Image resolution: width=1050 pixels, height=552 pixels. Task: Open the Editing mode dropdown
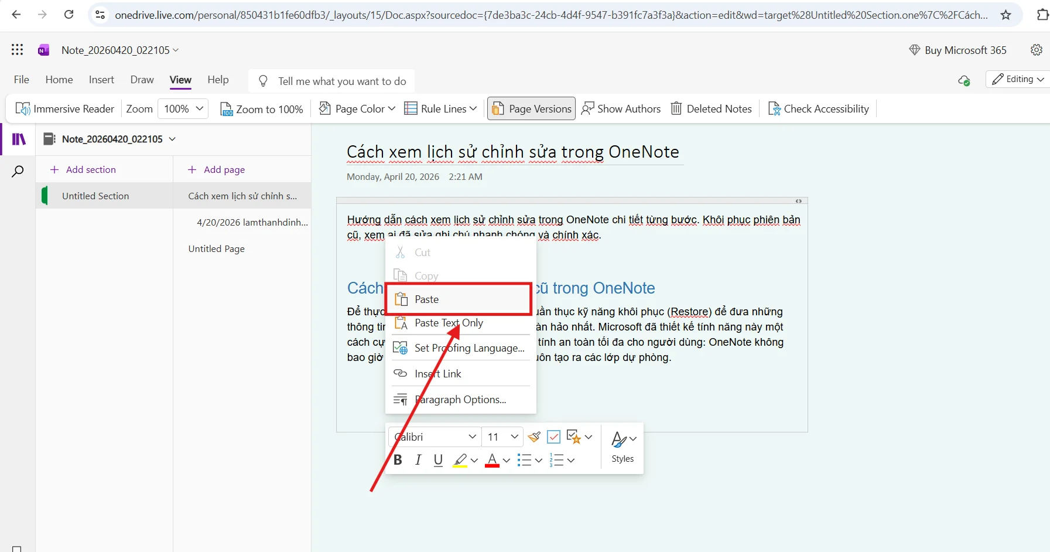(x=1018, y=79)
